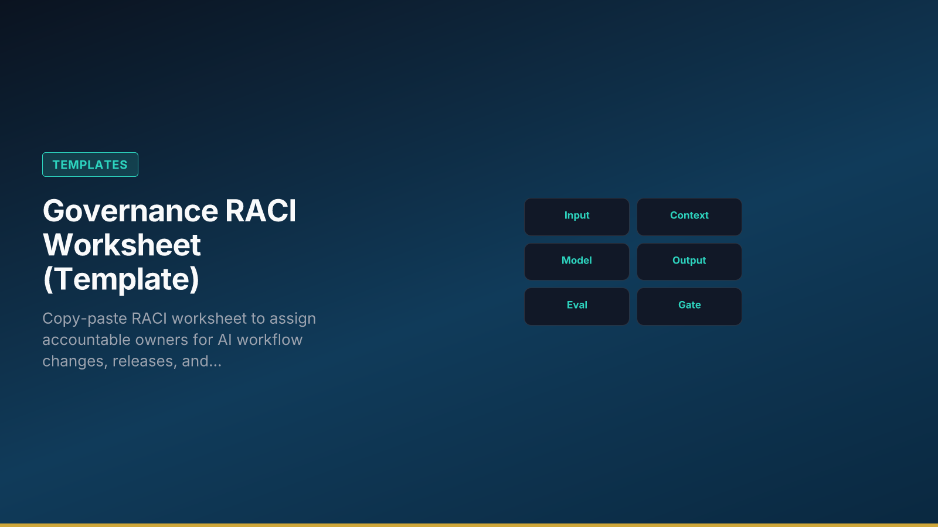Image resolution: width=938 pixels, height=527 pixels.
Task: Click the Output tile
Action: click(689, 262)
